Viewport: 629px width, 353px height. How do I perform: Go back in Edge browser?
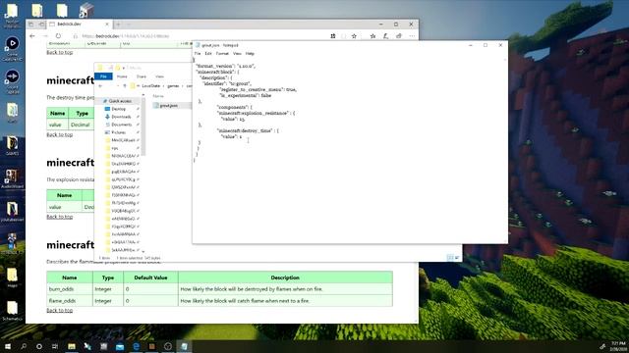(x=32, y=36)
